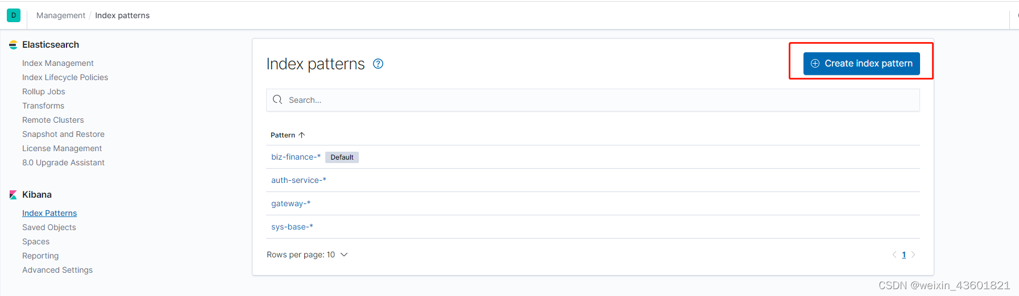Open the gateway-* index pattern

click(x=291, y=203)
